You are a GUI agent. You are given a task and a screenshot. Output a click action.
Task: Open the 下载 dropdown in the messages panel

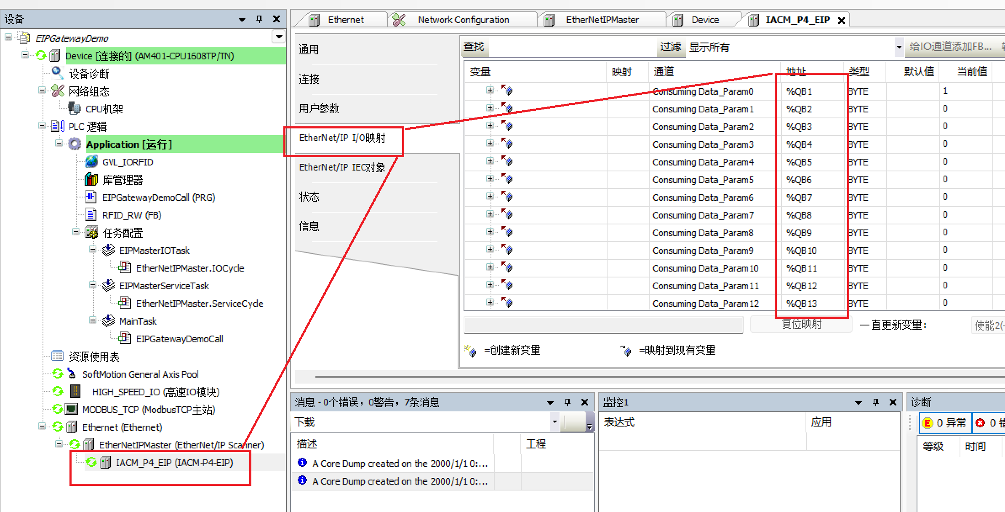554,422
